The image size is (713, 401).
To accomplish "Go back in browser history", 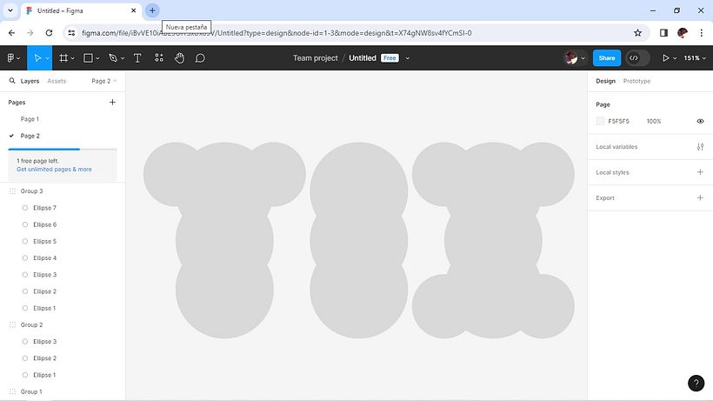I will (12, 33).
